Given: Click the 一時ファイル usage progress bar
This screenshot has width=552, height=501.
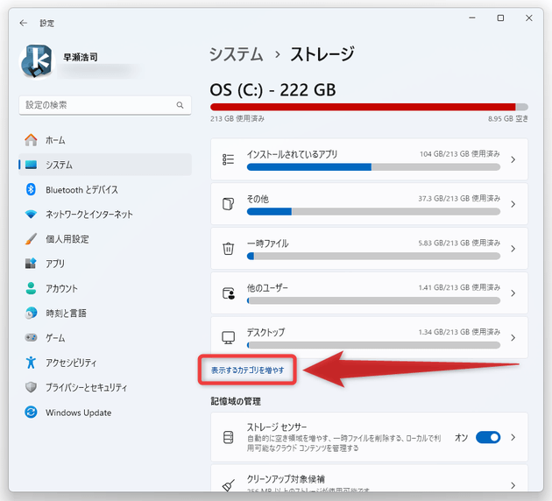Looking at the screenshot, I should click(x=373, y=256).
